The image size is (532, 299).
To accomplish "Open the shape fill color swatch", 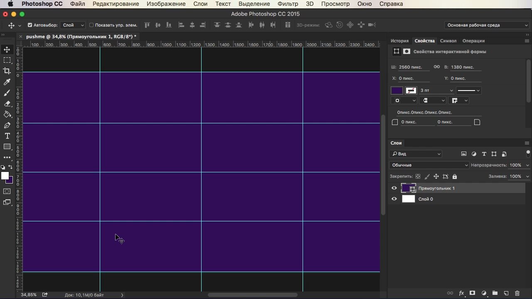I will (x=397, y=91).
